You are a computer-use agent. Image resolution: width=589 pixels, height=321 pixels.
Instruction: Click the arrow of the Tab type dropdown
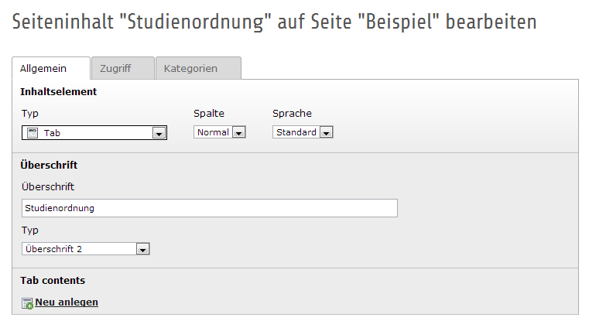pyautogui.click(x=159, y=133)
